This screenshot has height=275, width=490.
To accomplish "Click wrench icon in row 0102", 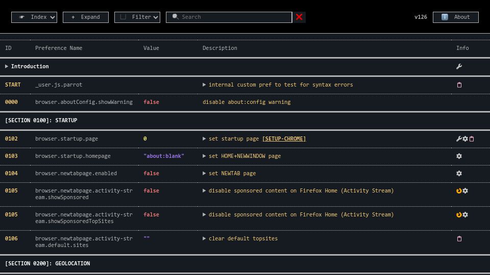I will 459,139.
